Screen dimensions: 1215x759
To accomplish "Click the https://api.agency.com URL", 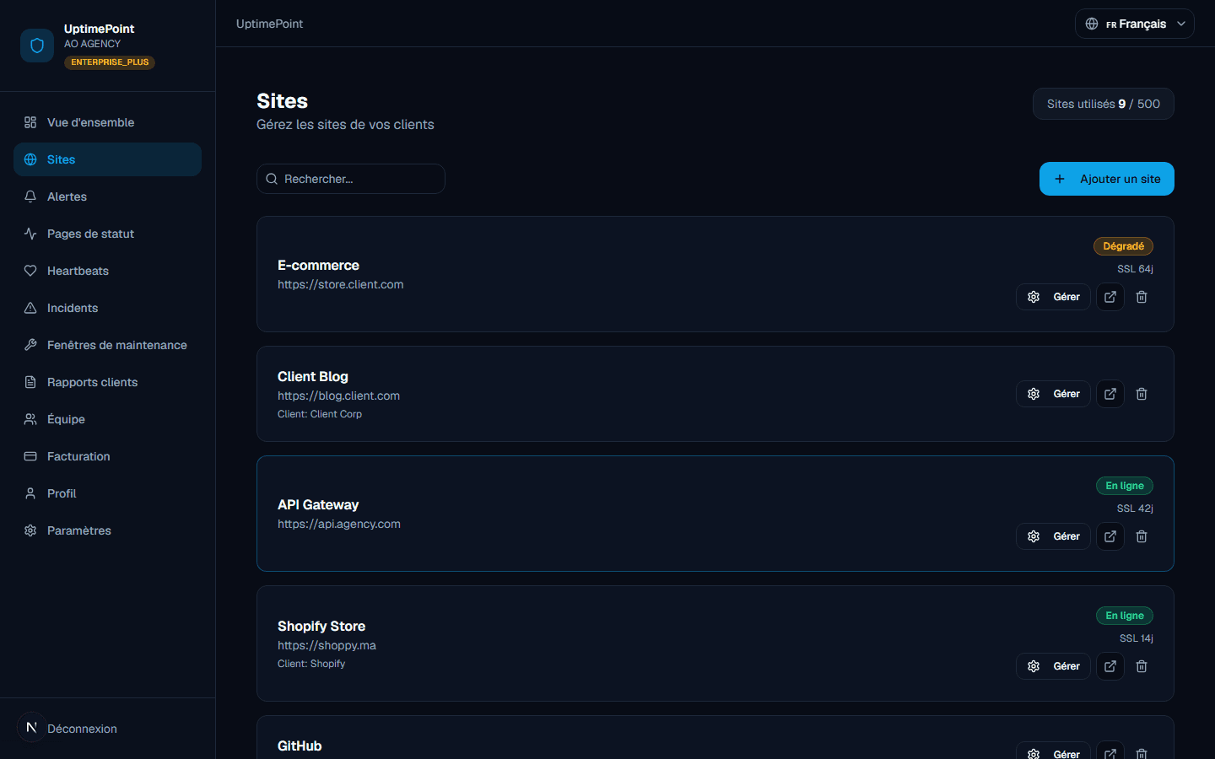I will point(339,524).
